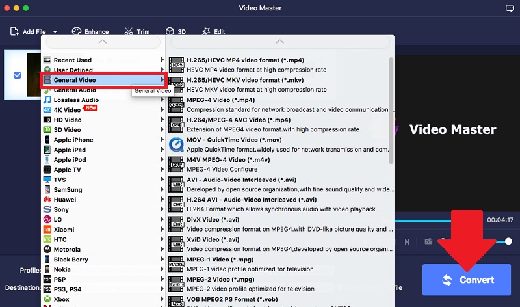Screen dimensions: 520x307
Task: Expand the SamSung submenu arrow
Action: click(162, 189)
